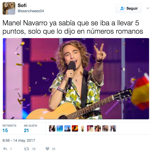The width and height of the screenshot is (153, 154).
Task: Open the Sofi display name link
Action: 22,5
